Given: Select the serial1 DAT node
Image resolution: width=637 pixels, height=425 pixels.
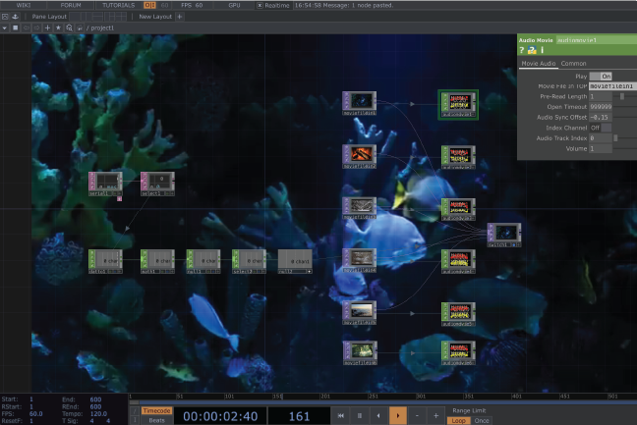Looking at the screenshot, I should [x=105, y=185].
